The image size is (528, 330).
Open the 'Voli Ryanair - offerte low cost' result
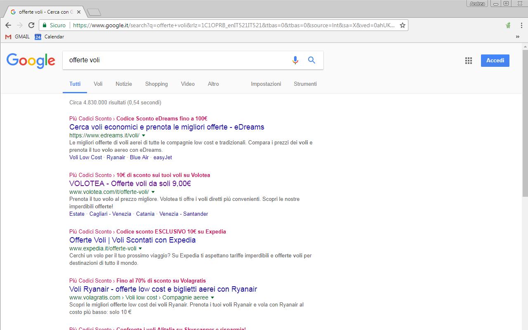[x=163, y=289]
